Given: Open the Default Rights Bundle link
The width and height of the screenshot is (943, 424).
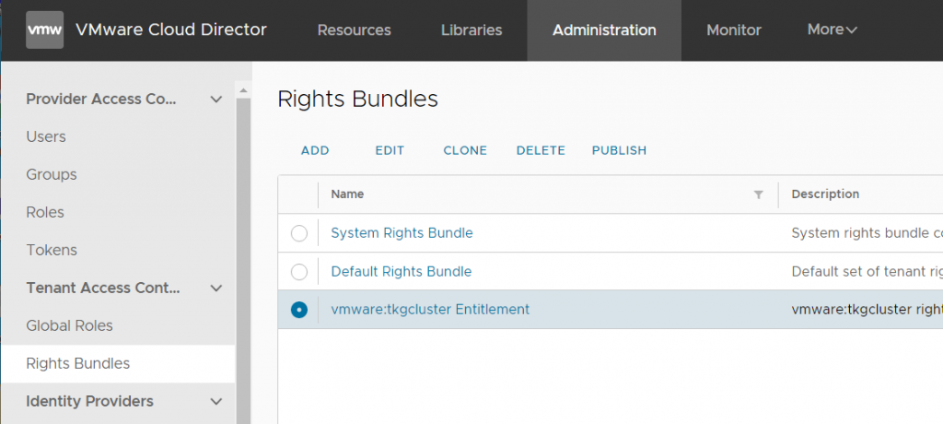Looking at the screenshot, I should [402, 272].
